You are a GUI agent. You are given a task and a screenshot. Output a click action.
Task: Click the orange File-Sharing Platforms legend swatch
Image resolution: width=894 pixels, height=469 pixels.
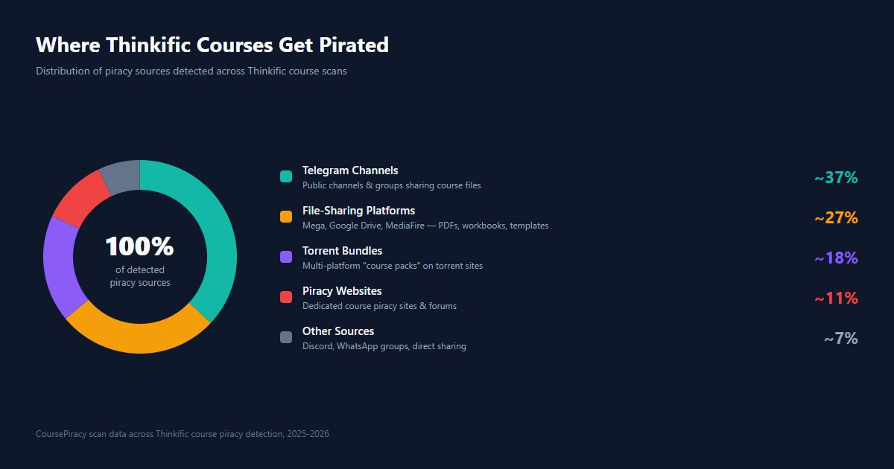tap(286, 217)
